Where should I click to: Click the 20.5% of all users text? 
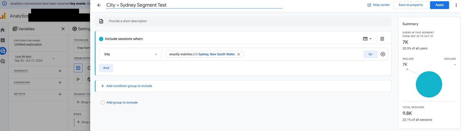click(415, 48)
